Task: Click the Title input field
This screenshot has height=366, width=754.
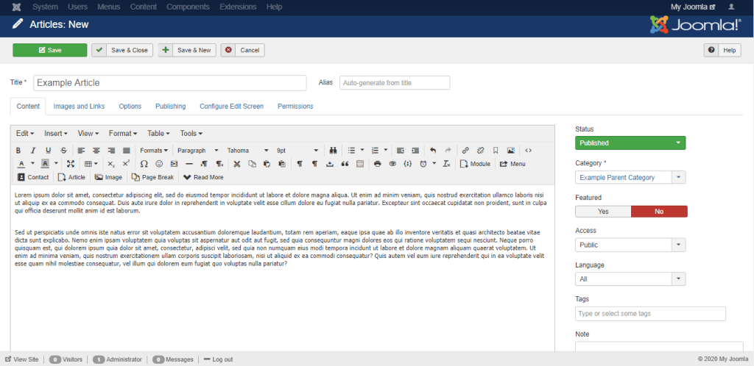Action: [x=170, y=82]
